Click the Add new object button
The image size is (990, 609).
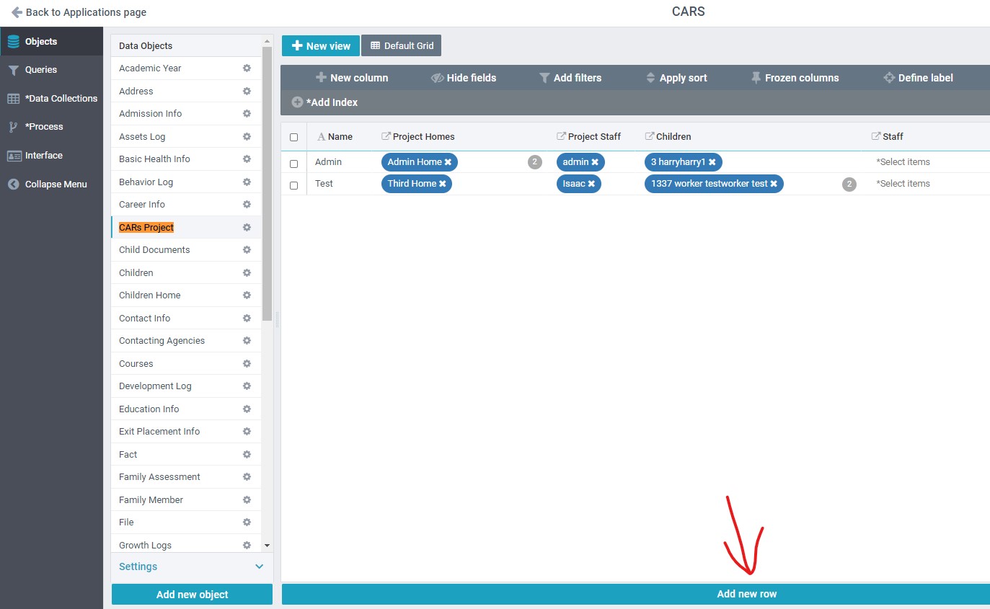[x=192, y=595]
